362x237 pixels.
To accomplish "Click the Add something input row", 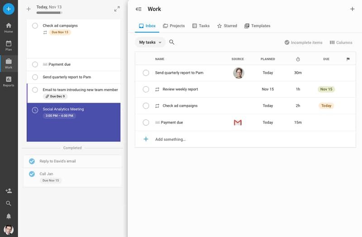I will [170, 139].
